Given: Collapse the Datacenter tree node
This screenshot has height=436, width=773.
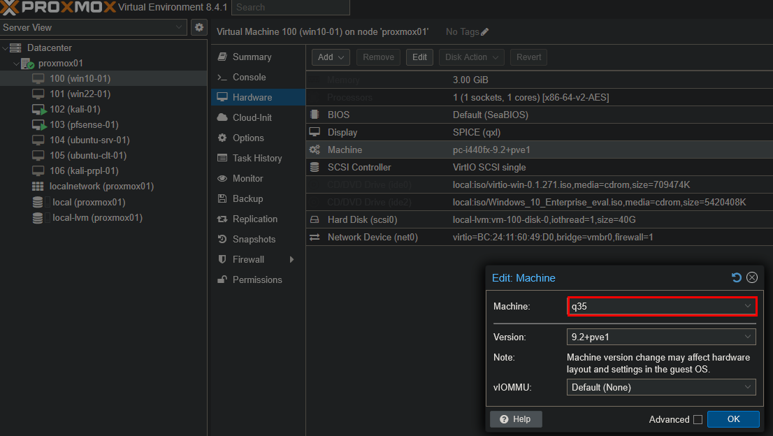Looking at the screenshot, I should pyautogui.click(x=6, y=48).
